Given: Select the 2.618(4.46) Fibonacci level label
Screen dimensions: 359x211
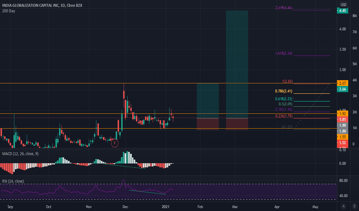Looking at the screenshot, I should (x=284, y=8).
